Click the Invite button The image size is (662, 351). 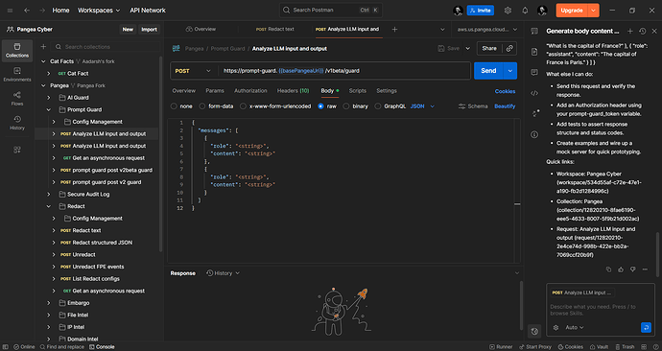481,11
